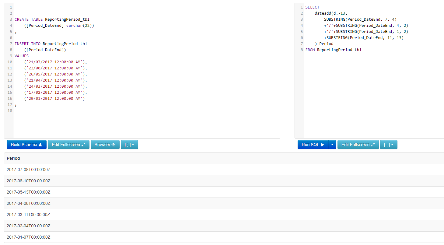Screen dimensions: 444x245
Task: Expand the arrow dropdown beside Run SQL
Action: click(332, 145)
